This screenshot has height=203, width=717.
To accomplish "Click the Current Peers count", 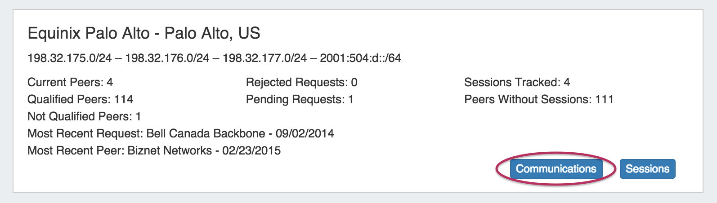I will point(70,83).
